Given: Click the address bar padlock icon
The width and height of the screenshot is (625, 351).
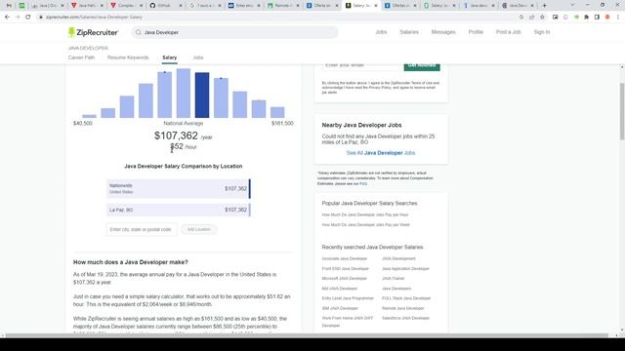Looking at the screenshot, I should 41,18.
